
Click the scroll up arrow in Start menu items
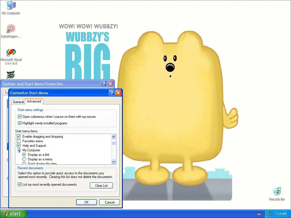[114, 137]
